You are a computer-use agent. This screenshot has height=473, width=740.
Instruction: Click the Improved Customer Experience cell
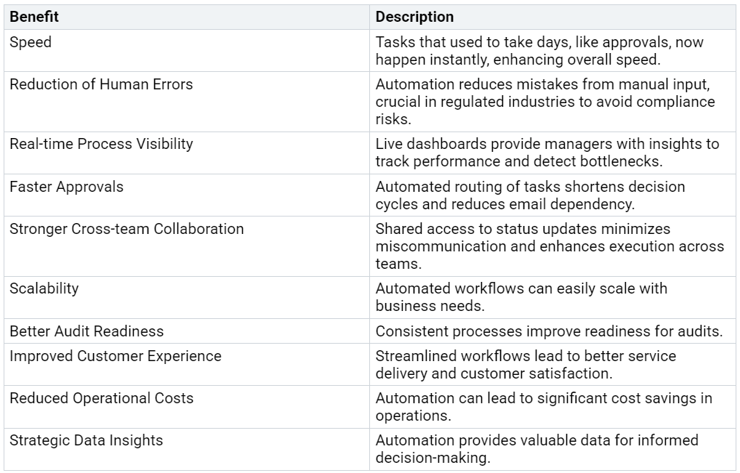click(115, 356)
